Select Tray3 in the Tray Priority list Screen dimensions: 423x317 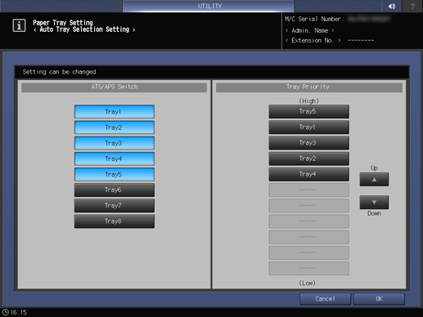point(308,143)
